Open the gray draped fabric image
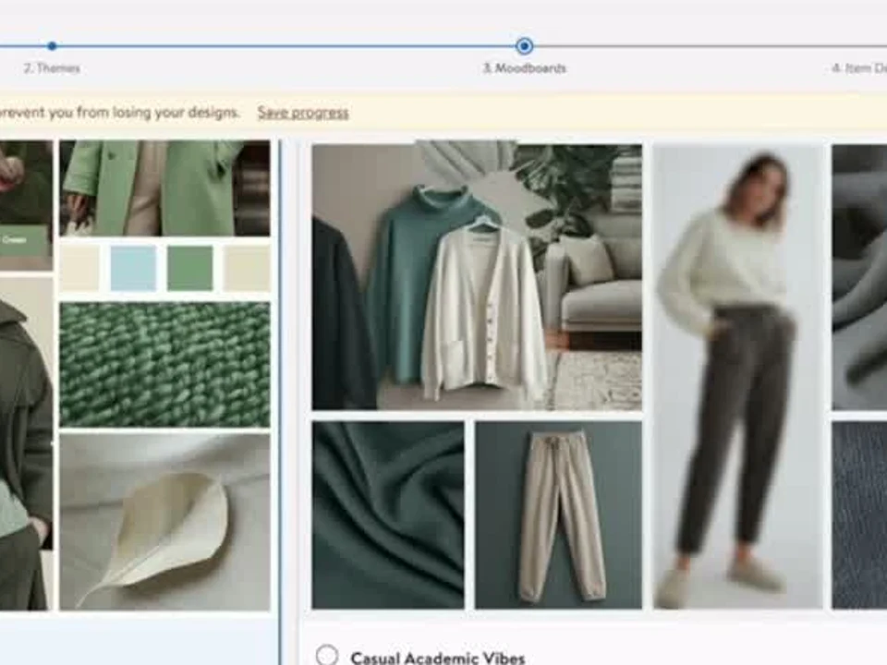Viewport: 887px width, 665px height. (x=859, y=277)
